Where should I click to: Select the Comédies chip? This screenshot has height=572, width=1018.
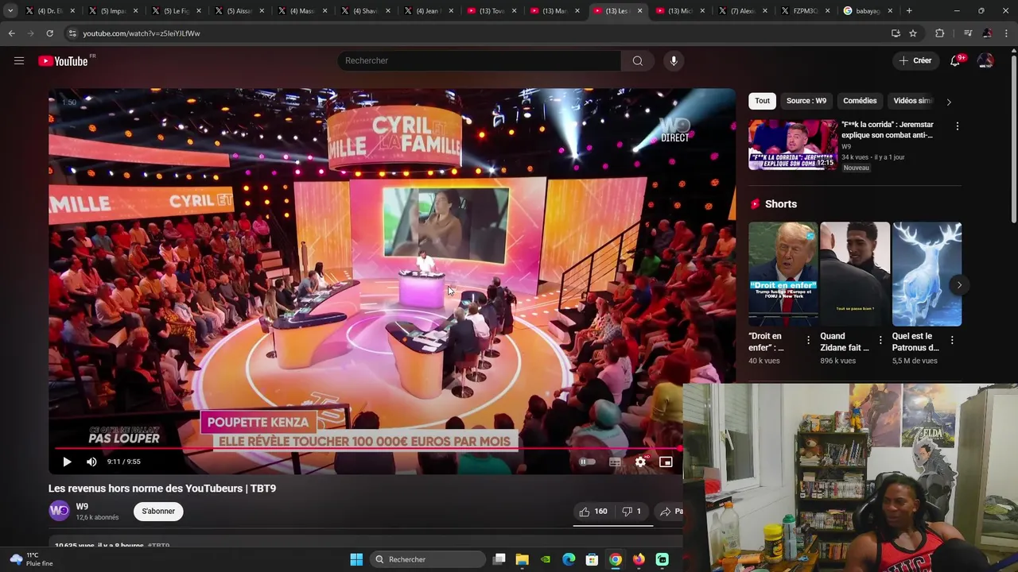(x=860, y=101)
